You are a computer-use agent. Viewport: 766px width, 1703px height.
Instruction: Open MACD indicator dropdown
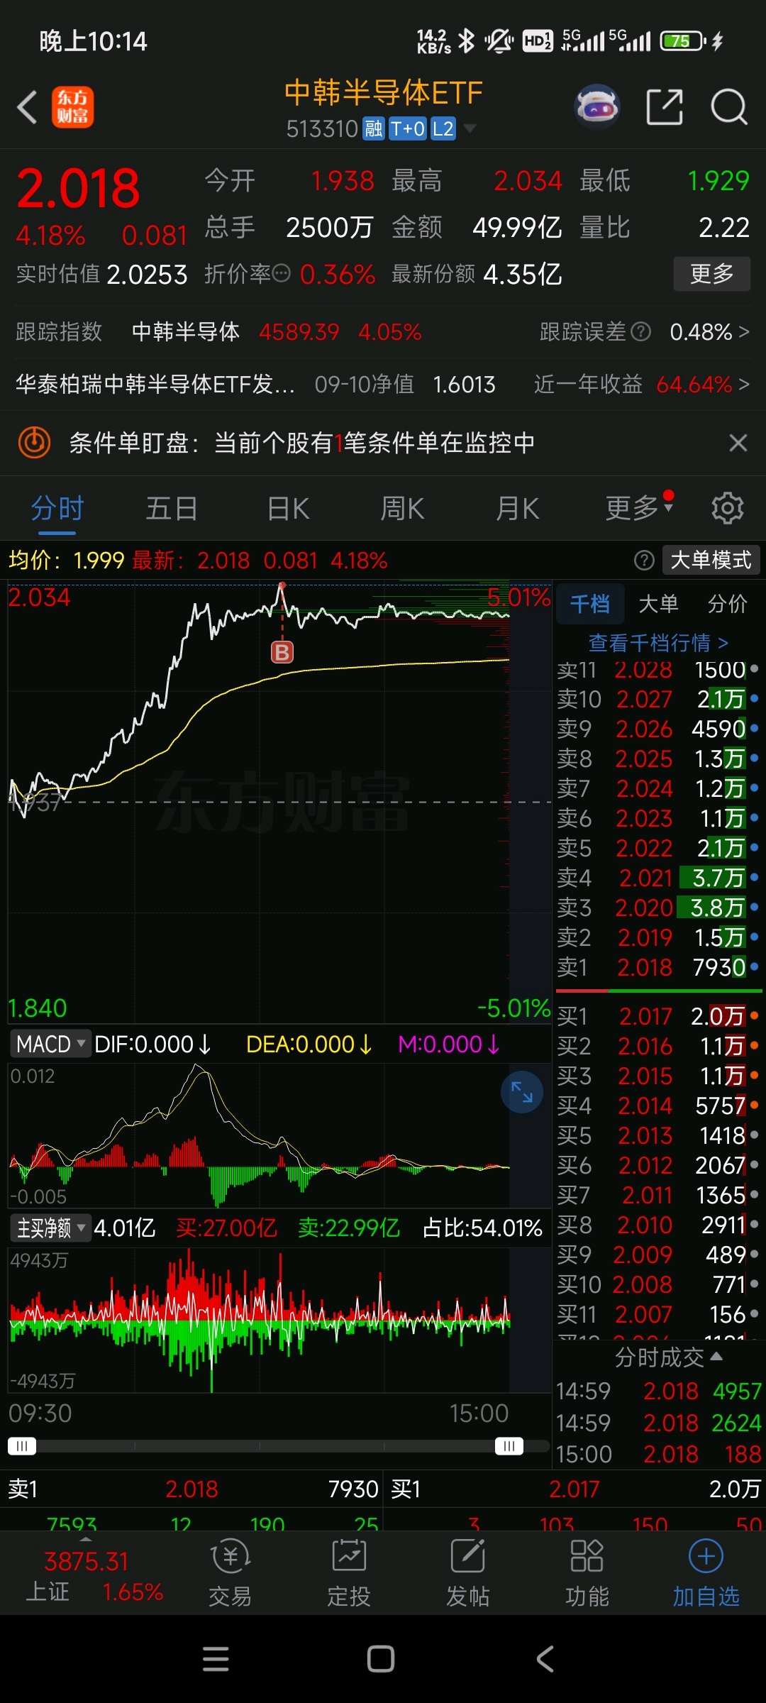coord(50,1044)
